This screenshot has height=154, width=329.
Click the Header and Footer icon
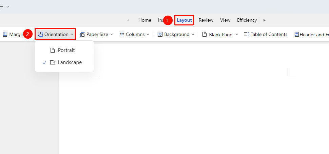click(297, 34)
